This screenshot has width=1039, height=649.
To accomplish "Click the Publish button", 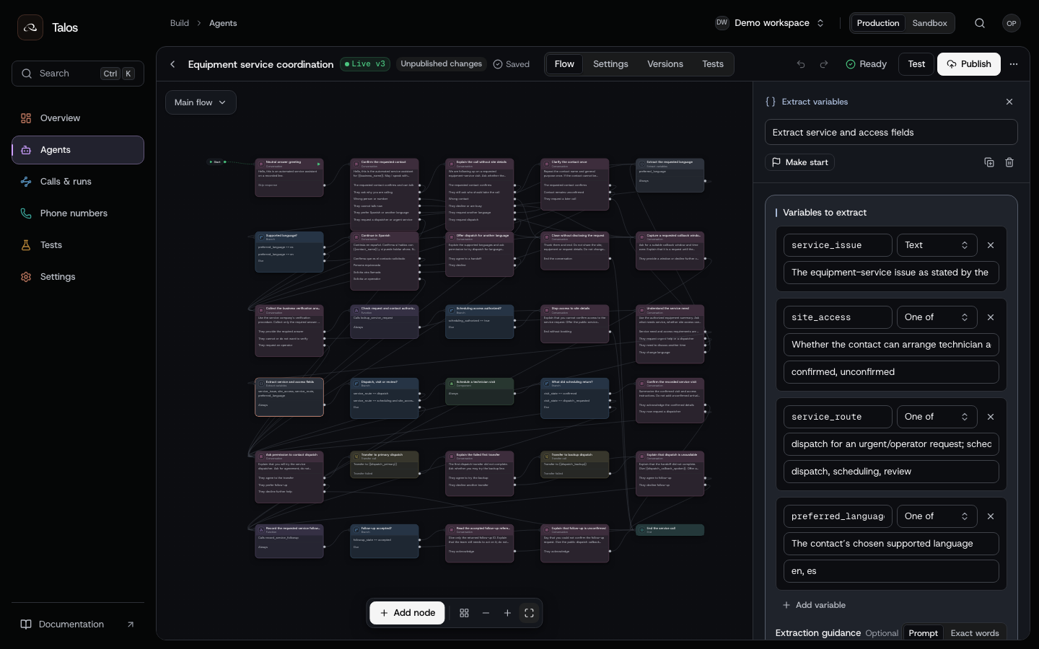I will pyautogui.click(x=969, y=64).
